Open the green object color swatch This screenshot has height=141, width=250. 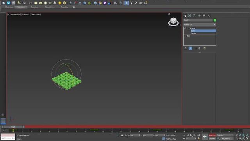pos(214,20)
